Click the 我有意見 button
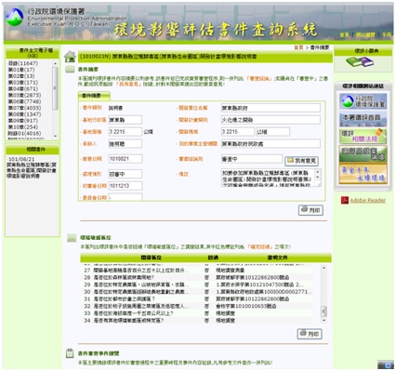396x371 pixels. (301, 161)
